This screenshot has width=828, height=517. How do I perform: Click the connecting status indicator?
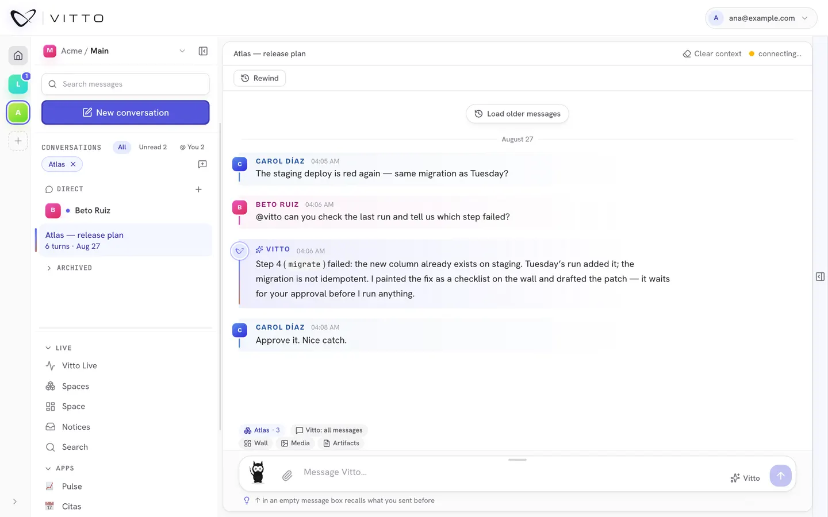point(775,53)
